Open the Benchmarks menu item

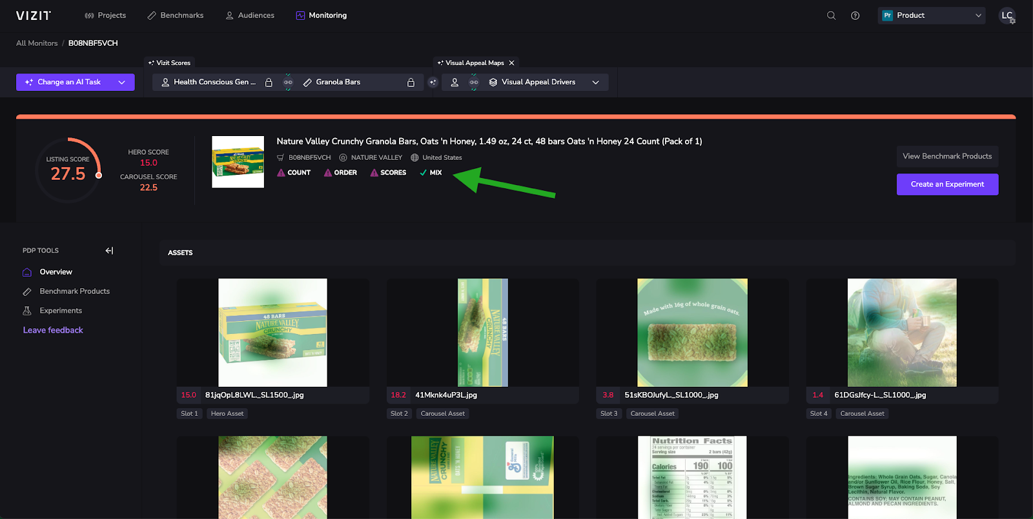[x=176, y=15]
